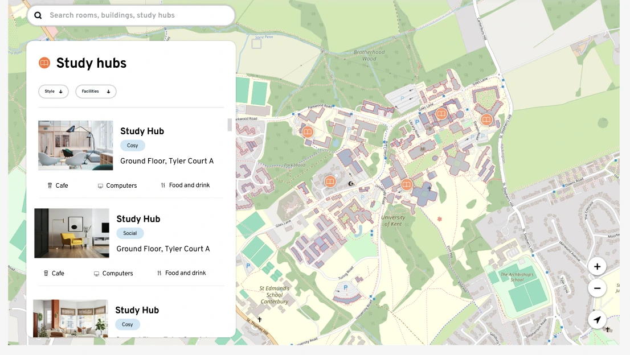This screenshot has height=355, width=630.
Task: Open the Style filter dropdown
Action: point(54,92)
